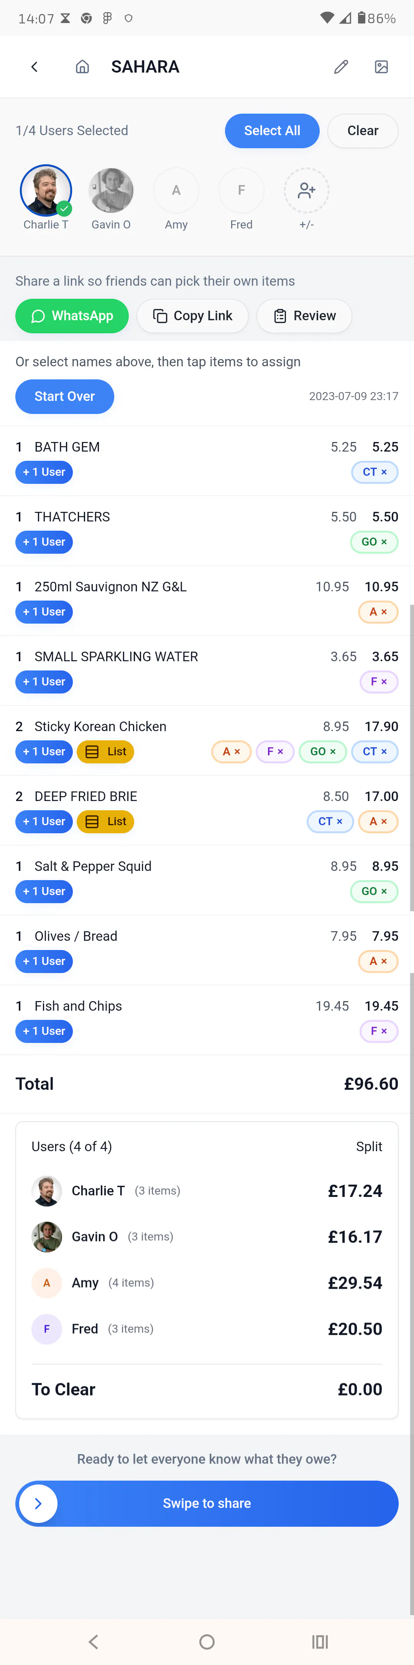414x1665 pixels.
Task: Open the receipt image icon
Action: (381, 66)
